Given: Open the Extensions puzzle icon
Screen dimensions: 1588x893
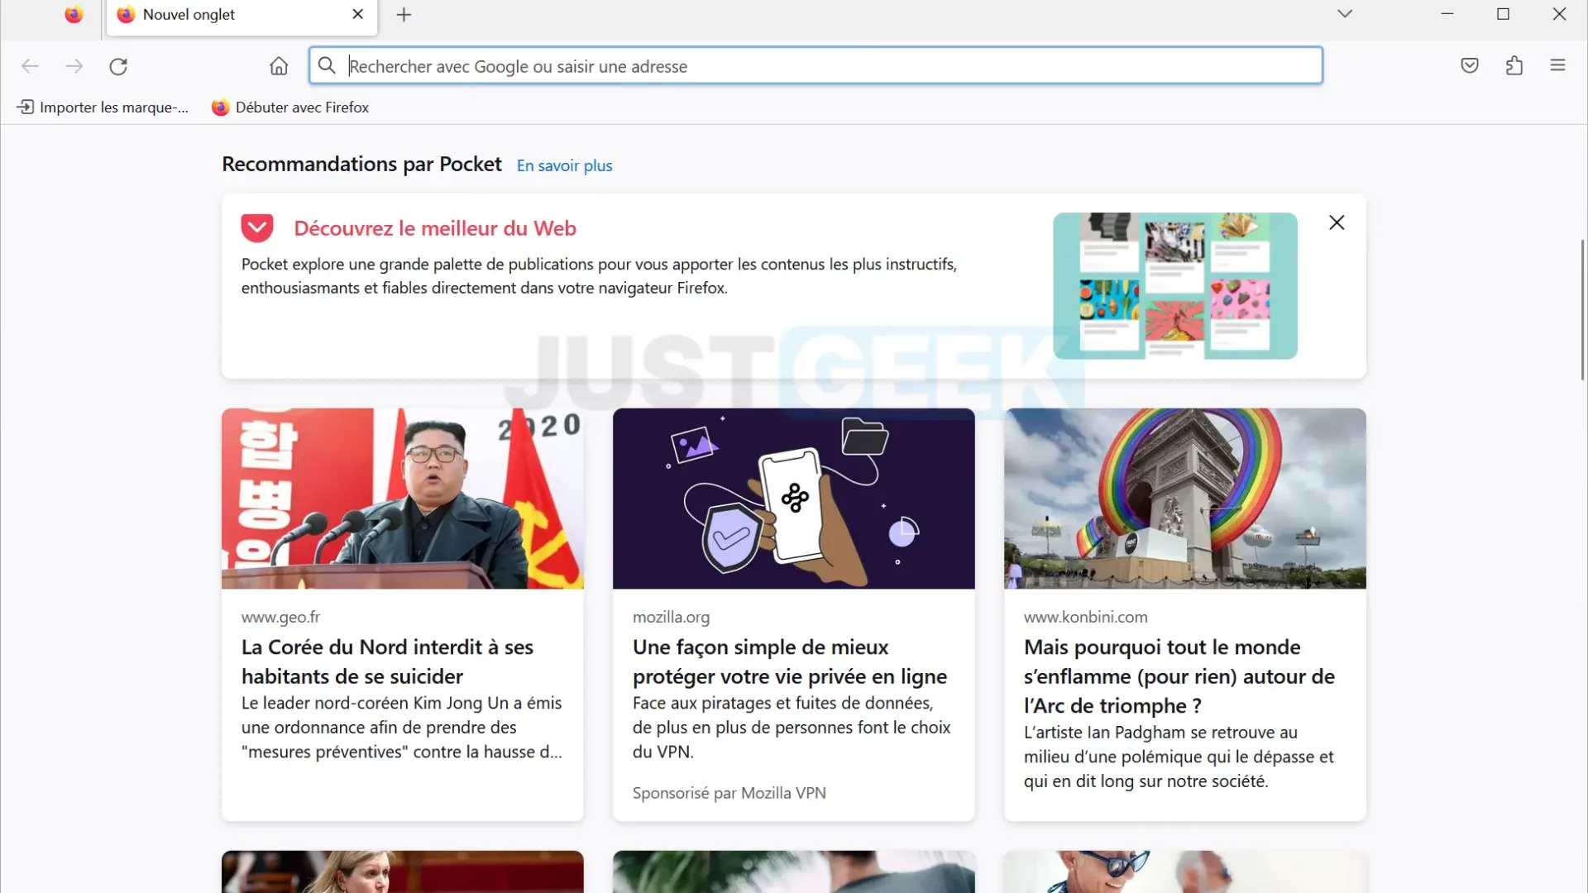Looking at the screenshot, I should [x=1514, y=65].
